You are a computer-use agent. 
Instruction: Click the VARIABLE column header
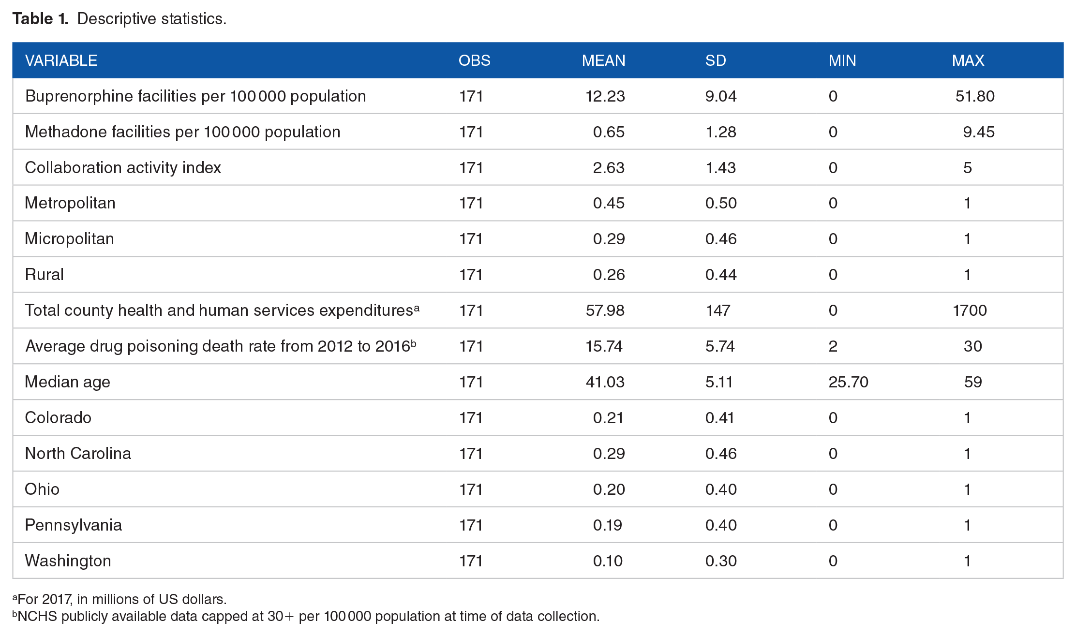(x=61, y=60)
